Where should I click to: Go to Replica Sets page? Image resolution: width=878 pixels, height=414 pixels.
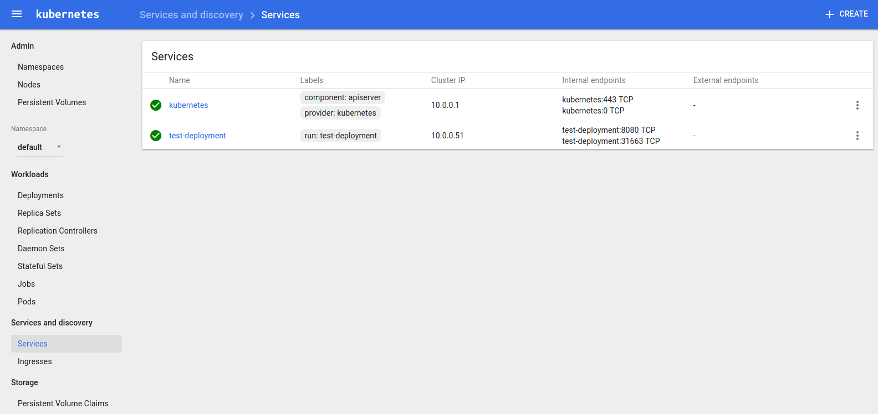click(x=39, y=213)
